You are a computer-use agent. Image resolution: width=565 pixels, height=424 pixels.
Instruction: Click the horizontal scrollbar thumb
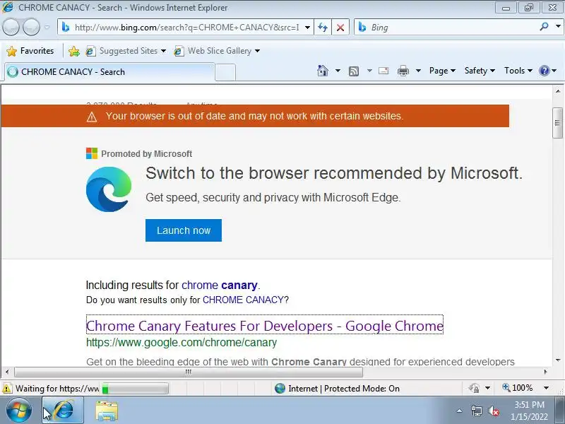[189, 372]
